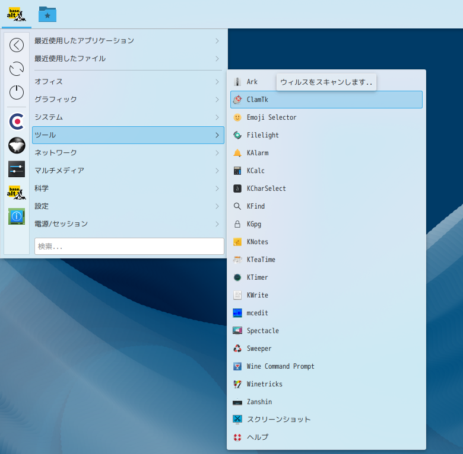
Task: Launch mcedit blue icon
Action: click(x=237, y=313)
